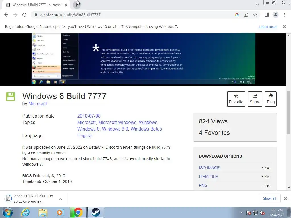The height and width of the screenshot is (218, 291).
Task: Bookmark this page with the star
Action: point(255,15)
